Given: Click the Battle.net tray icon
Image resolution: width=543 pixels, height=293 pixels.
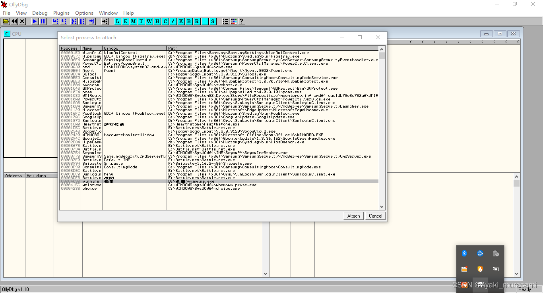Looking at the screenshot, I should (480, 253).
